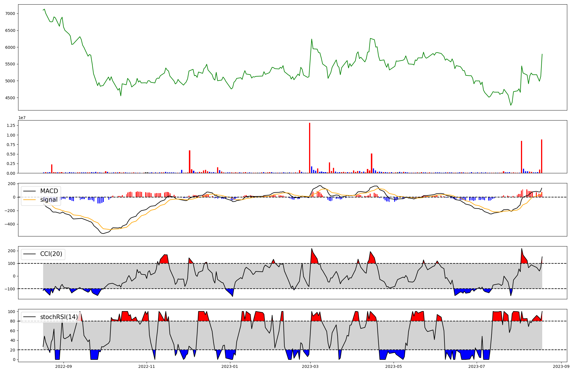Click the 2023-09 date tick label
Image resolution: width=575 pixels, height=373 pixels.
[x=561, y=366]
